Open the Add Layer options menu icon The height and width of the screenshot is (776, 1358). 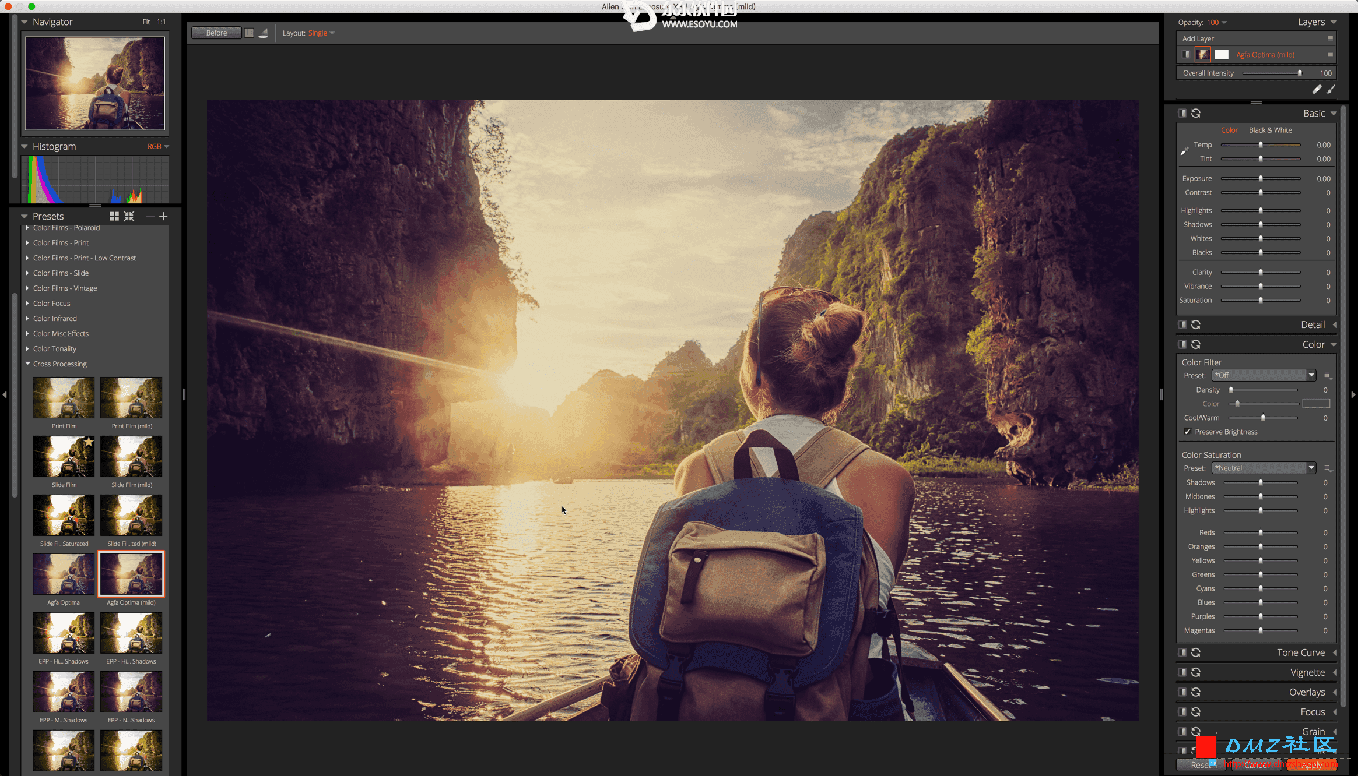click(1330, 38)
